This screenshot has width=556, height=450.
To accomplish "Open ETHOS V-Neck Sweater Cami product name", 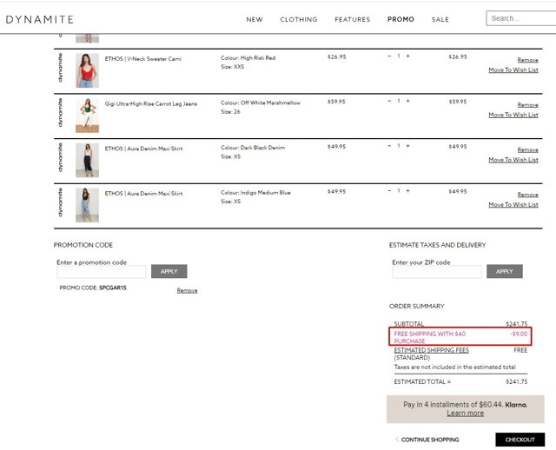I will point(142,59).
